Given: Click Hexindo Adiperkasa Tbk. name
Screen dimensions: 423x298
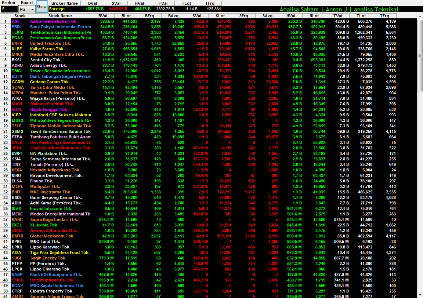Looking at the screenshot, I should pos(55,170).
